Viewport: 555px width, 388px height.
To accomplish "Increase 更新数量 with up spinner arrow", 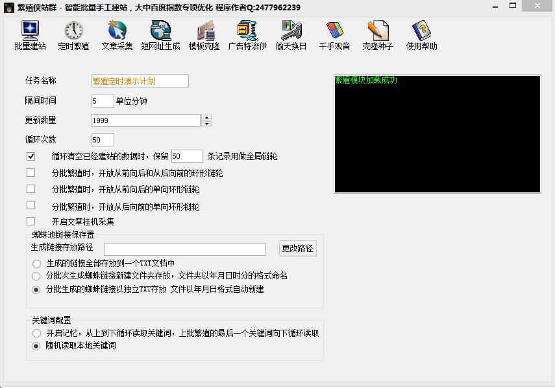I will (206, 117).
